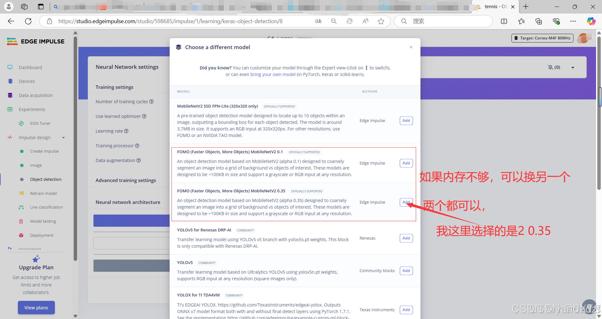Open browser zoom out magnifier icon

tap(334, 21)
